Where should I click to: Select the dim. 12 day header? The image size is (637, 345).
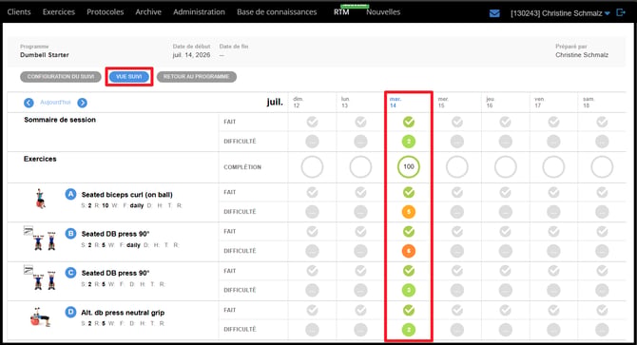[x=299, y=103]
